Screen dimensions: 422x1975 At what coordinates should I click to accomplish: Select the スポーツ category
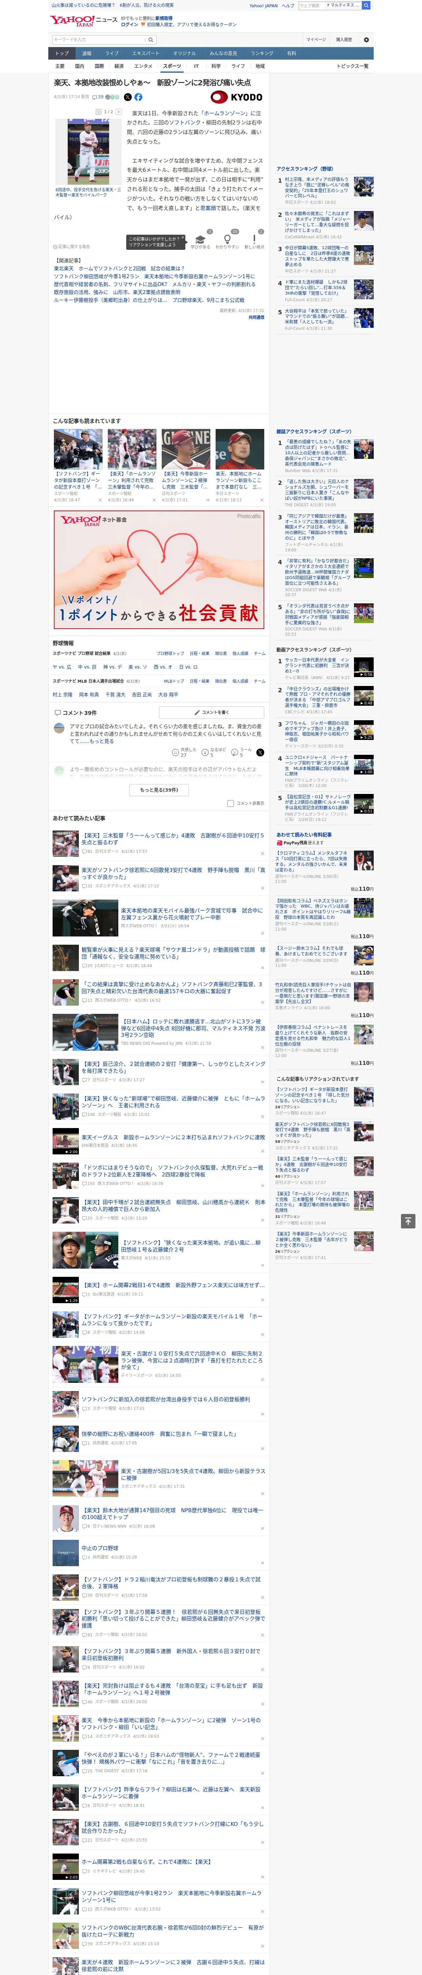pos(172,66)
